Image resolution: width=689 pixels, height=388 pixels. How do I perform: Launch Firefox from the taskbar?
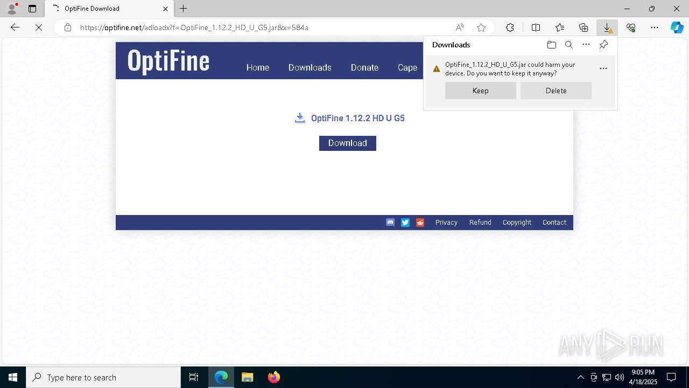pyautogui.click(x=274, y=377)
